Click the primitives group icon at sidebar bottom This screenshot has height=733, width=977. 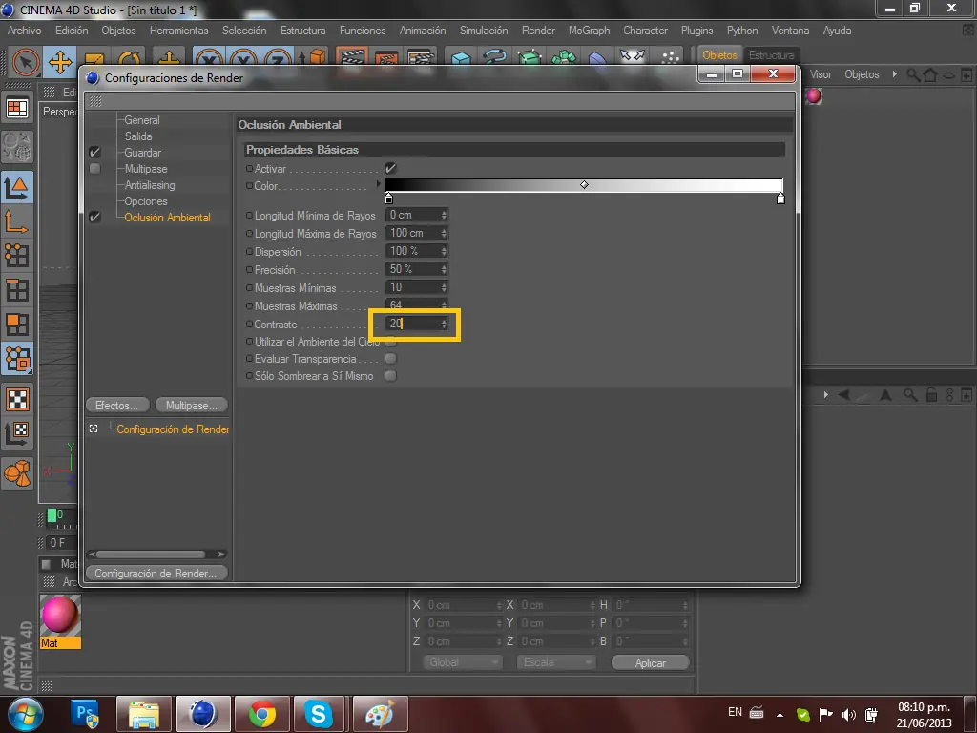17,473
